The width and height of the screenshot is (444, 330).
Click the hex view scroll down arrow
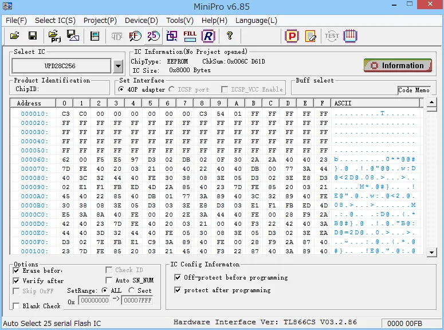(431, 252)
